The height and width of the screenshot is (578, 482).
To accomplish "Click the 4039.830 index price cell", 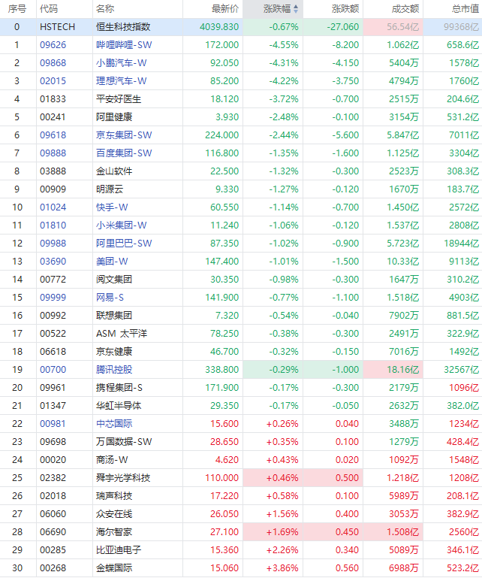I will coord(219,27).
